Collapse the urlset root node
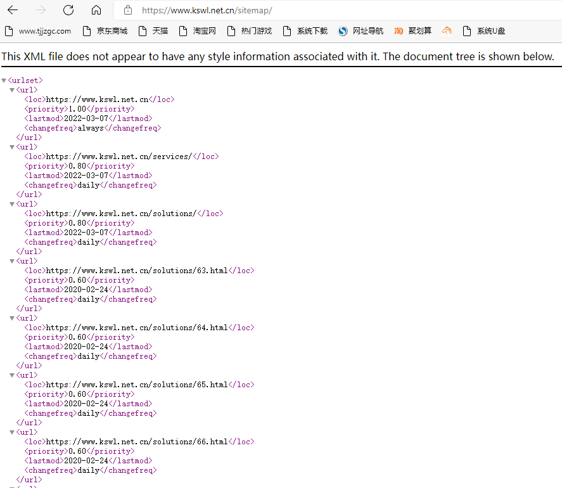 point(4,80)
